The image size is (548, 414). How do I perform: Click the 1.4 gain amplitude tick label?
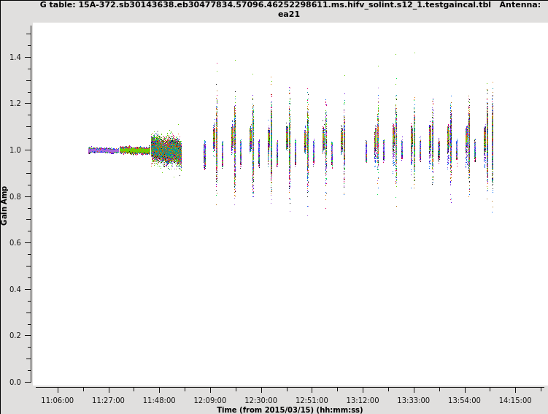(x=16, y=57)
